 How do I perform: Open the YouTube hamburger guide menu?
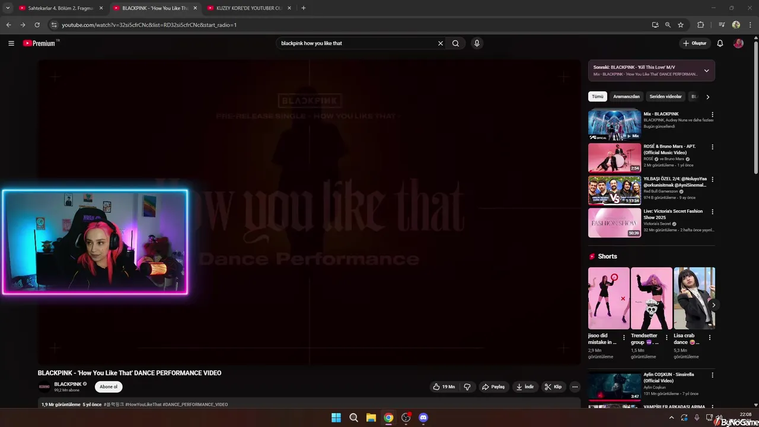[x=11, y=43]
